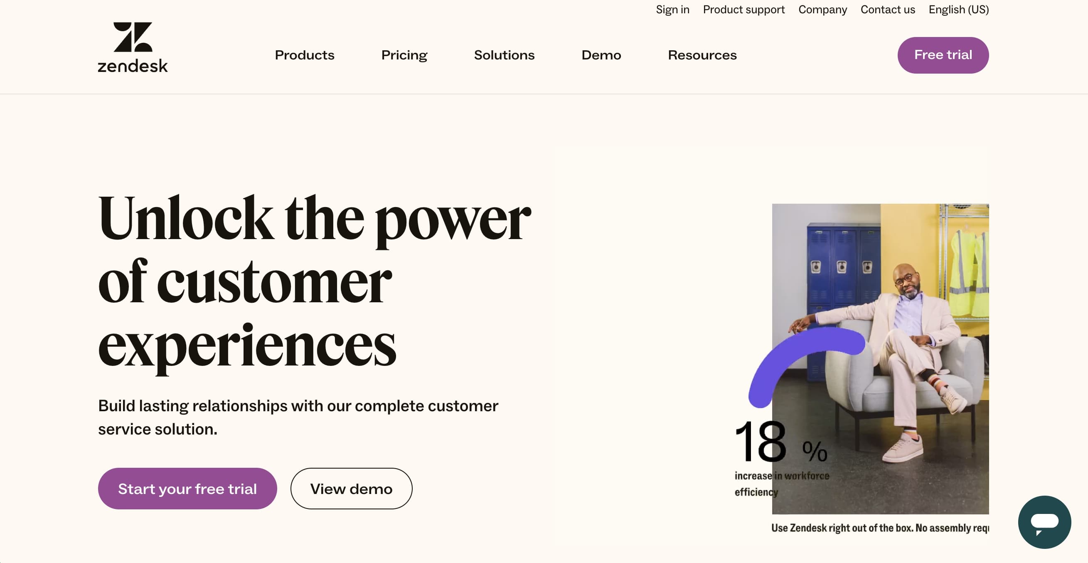The image size is (1088, 563).
Task: Click the Sign in link
Action: tap(672, 9)
